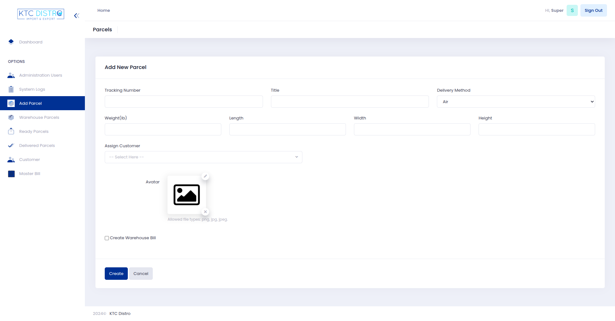Click the avatar edit pencil icon
This screenshot has width=615, height=321.
[205, 176]
